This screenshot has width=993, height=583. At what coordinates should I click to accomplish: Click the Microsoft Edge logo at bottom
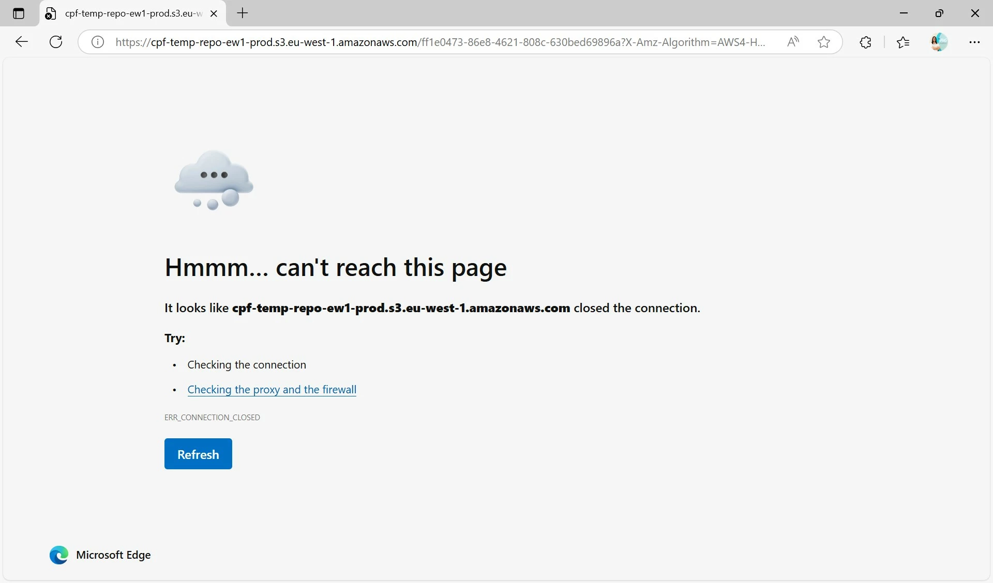click(x=59, y=555)
